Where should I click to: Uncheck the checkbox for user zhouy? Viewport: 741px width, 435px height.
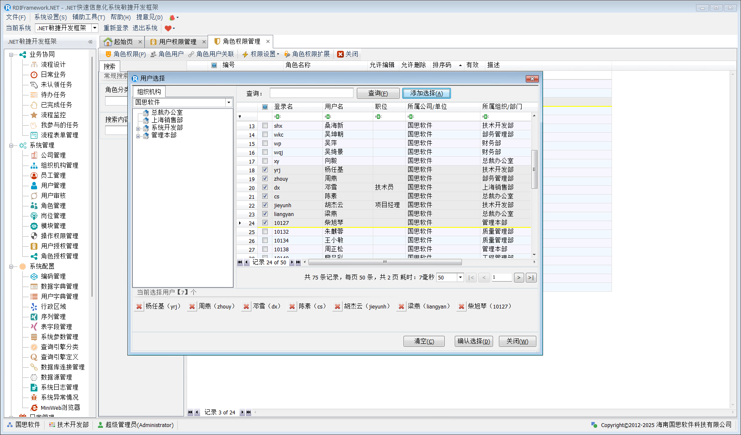(265, 179)
